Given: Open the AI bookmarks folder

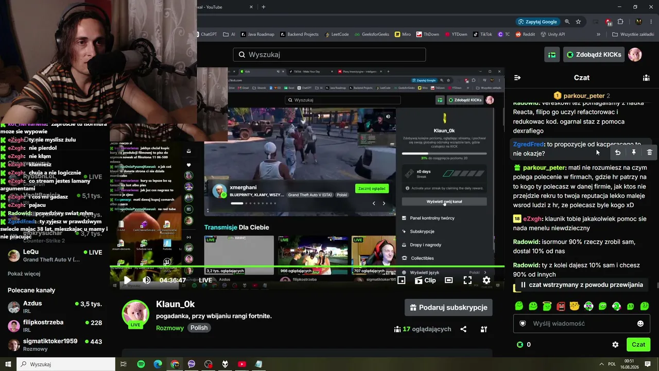Looking at the screenshot, I should point(229,35).
